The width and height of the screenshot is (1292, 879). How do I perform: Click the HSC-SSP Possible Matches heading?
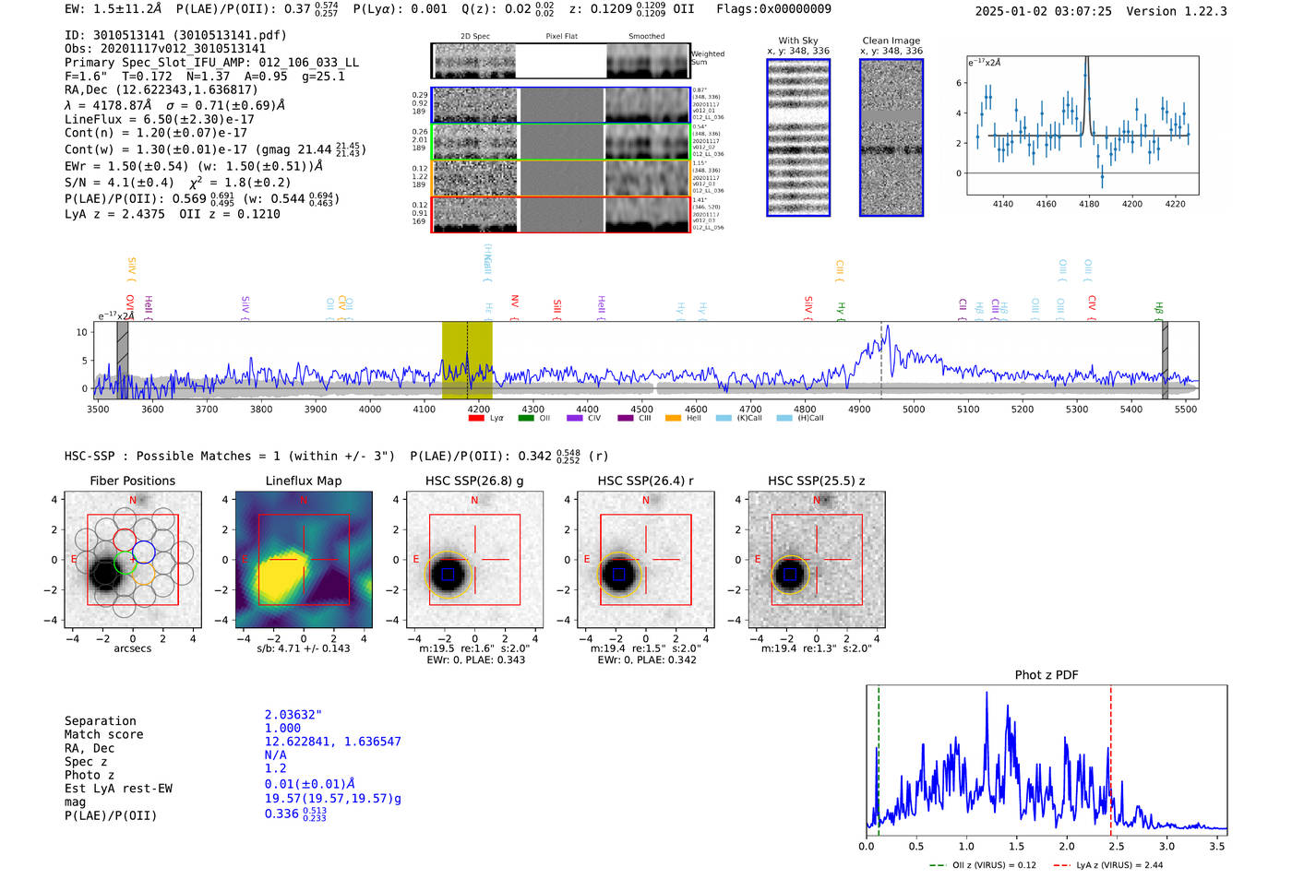tap(230, 456)
